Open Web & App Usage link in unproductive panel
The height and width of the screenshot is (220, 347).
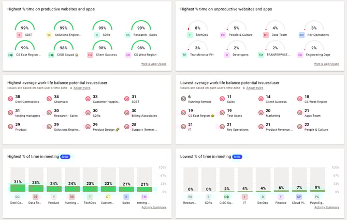pos(327,64)
